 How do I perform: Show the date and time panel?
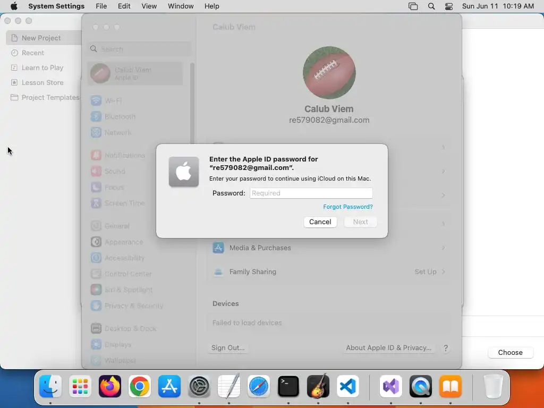pos(498,6)
